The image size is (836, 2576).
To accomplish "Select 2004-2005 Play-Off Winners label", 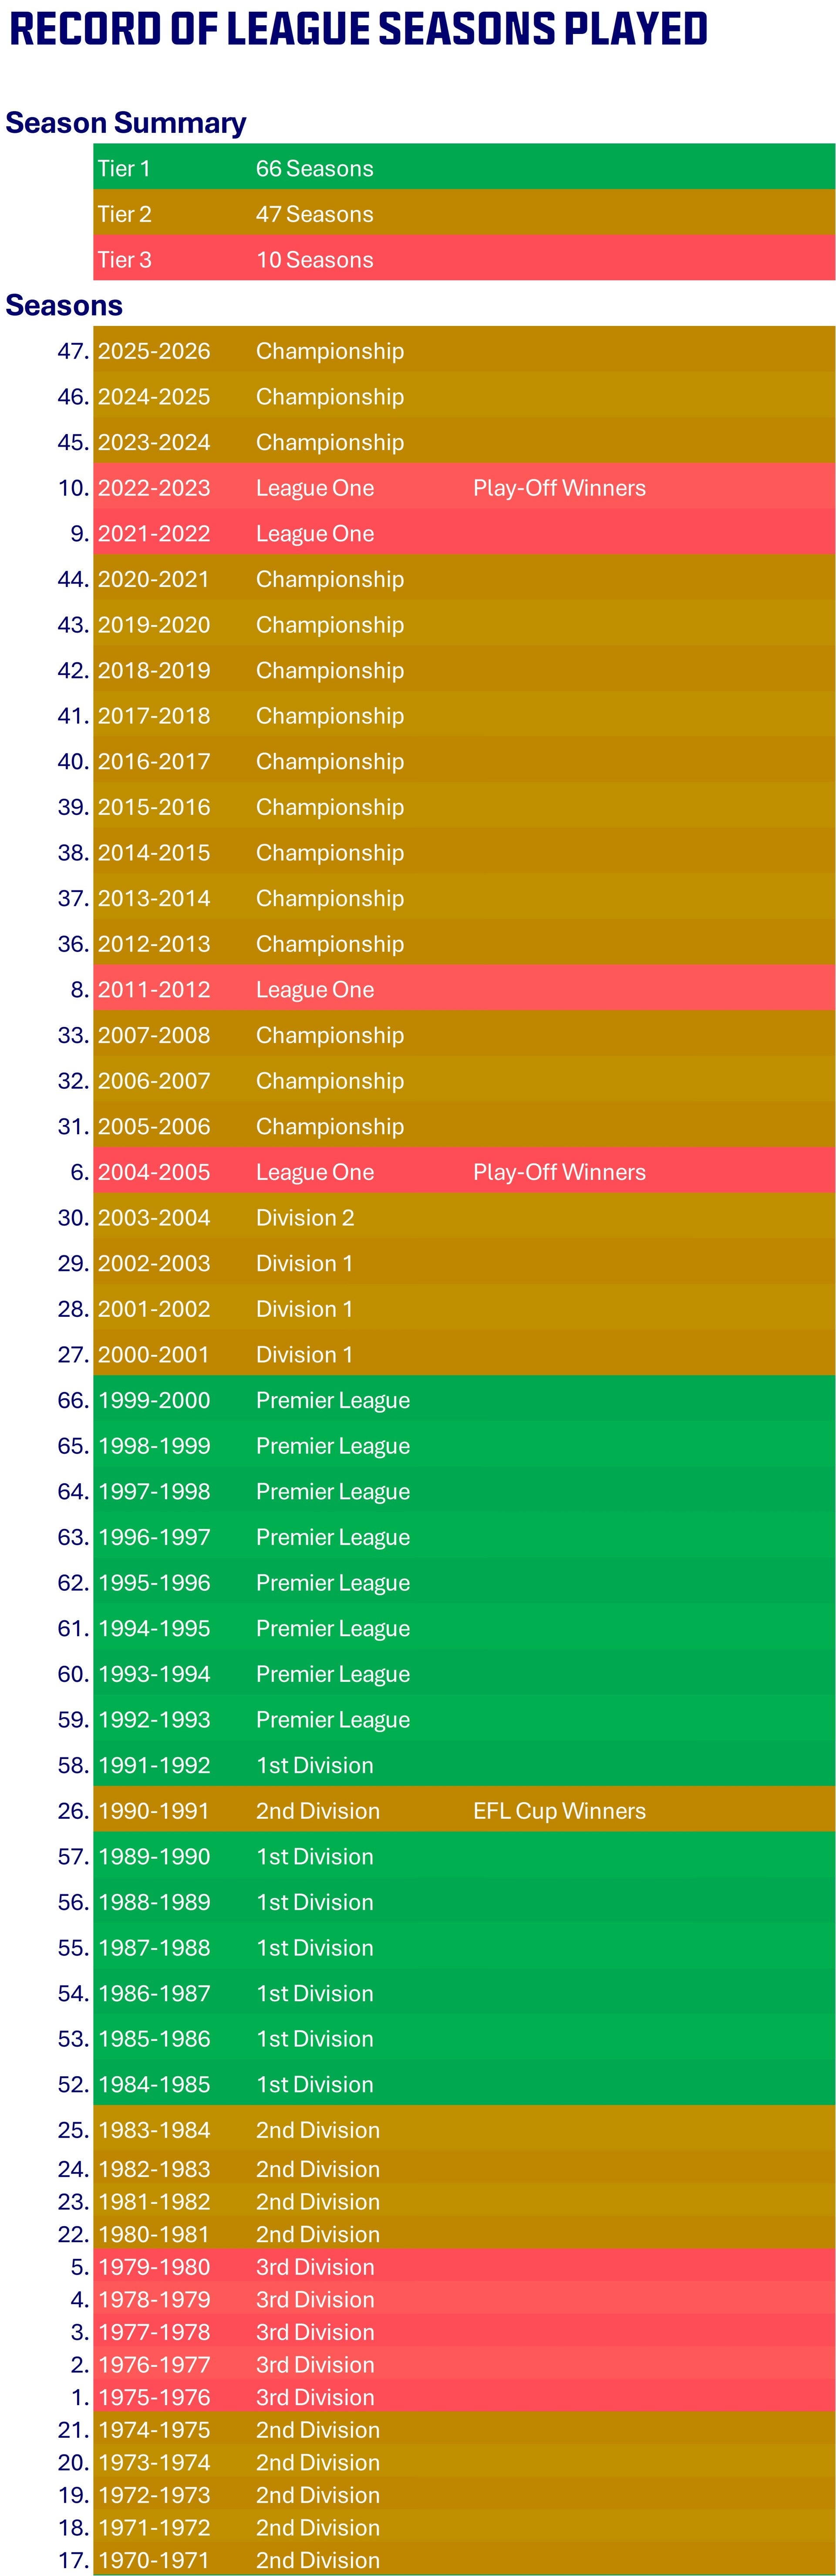I will click(x=560, y=1172).
